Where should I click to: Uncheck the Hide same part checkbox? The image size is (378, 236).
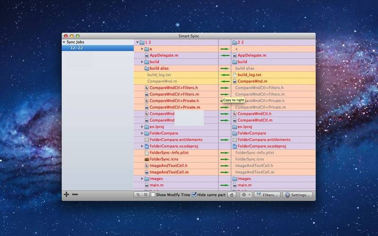coord(194,195)
